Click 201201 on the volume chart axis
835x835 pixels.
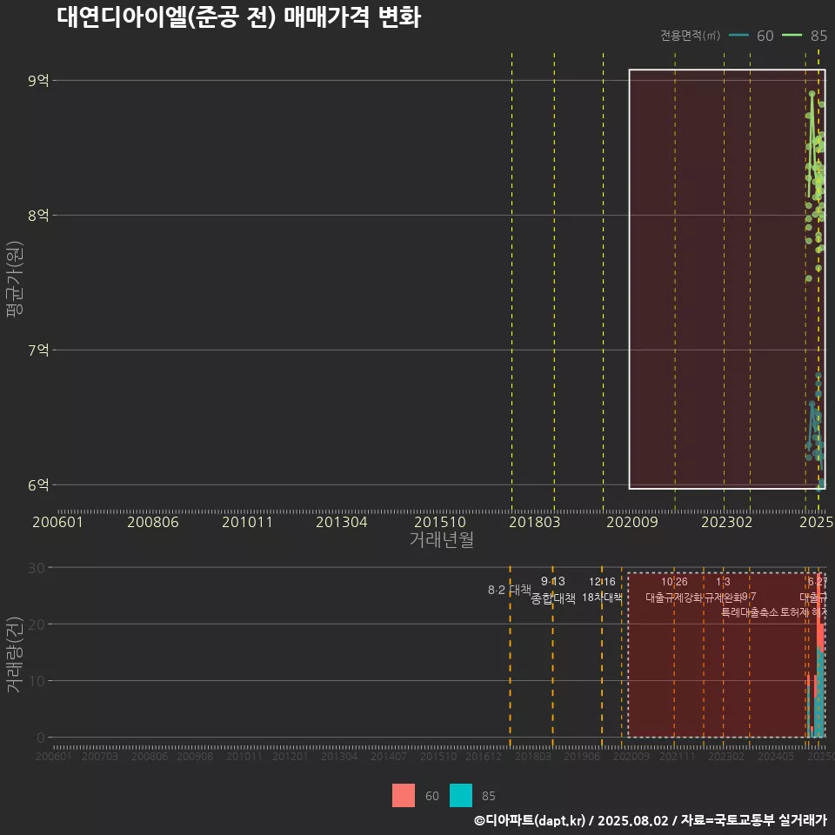pos(291,756)
